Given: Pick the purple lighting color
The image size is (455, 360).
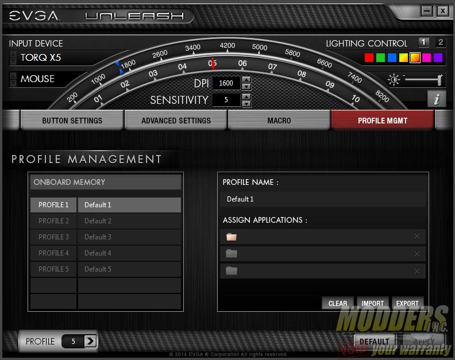Looking at the screenshot, I should (x=438, y=57).
